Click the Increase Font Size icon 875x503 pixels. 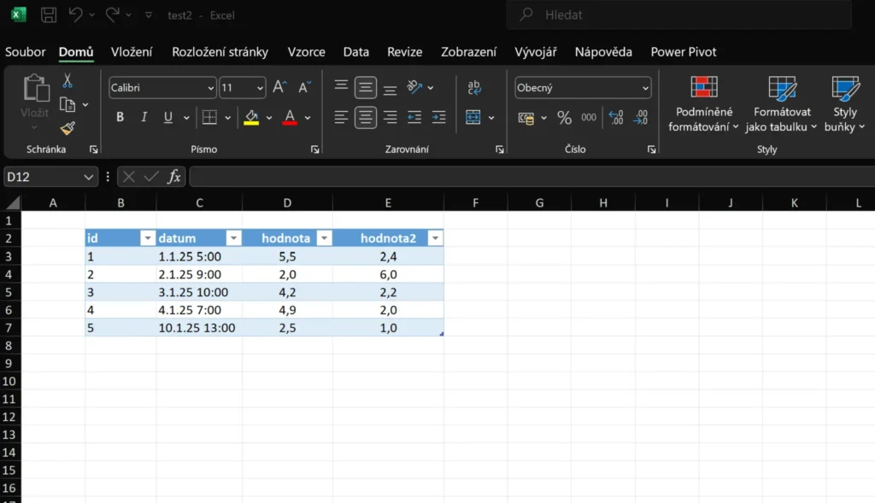[279, 87]
